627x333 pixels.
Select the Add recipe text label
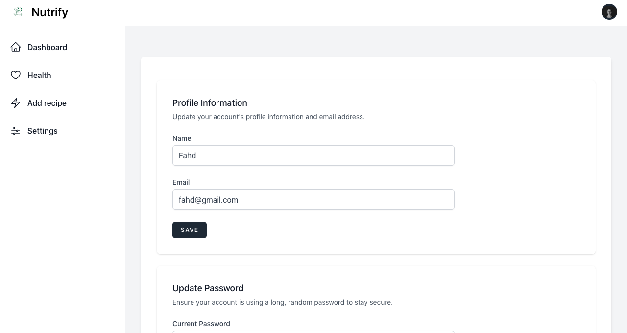coord(47,103)
